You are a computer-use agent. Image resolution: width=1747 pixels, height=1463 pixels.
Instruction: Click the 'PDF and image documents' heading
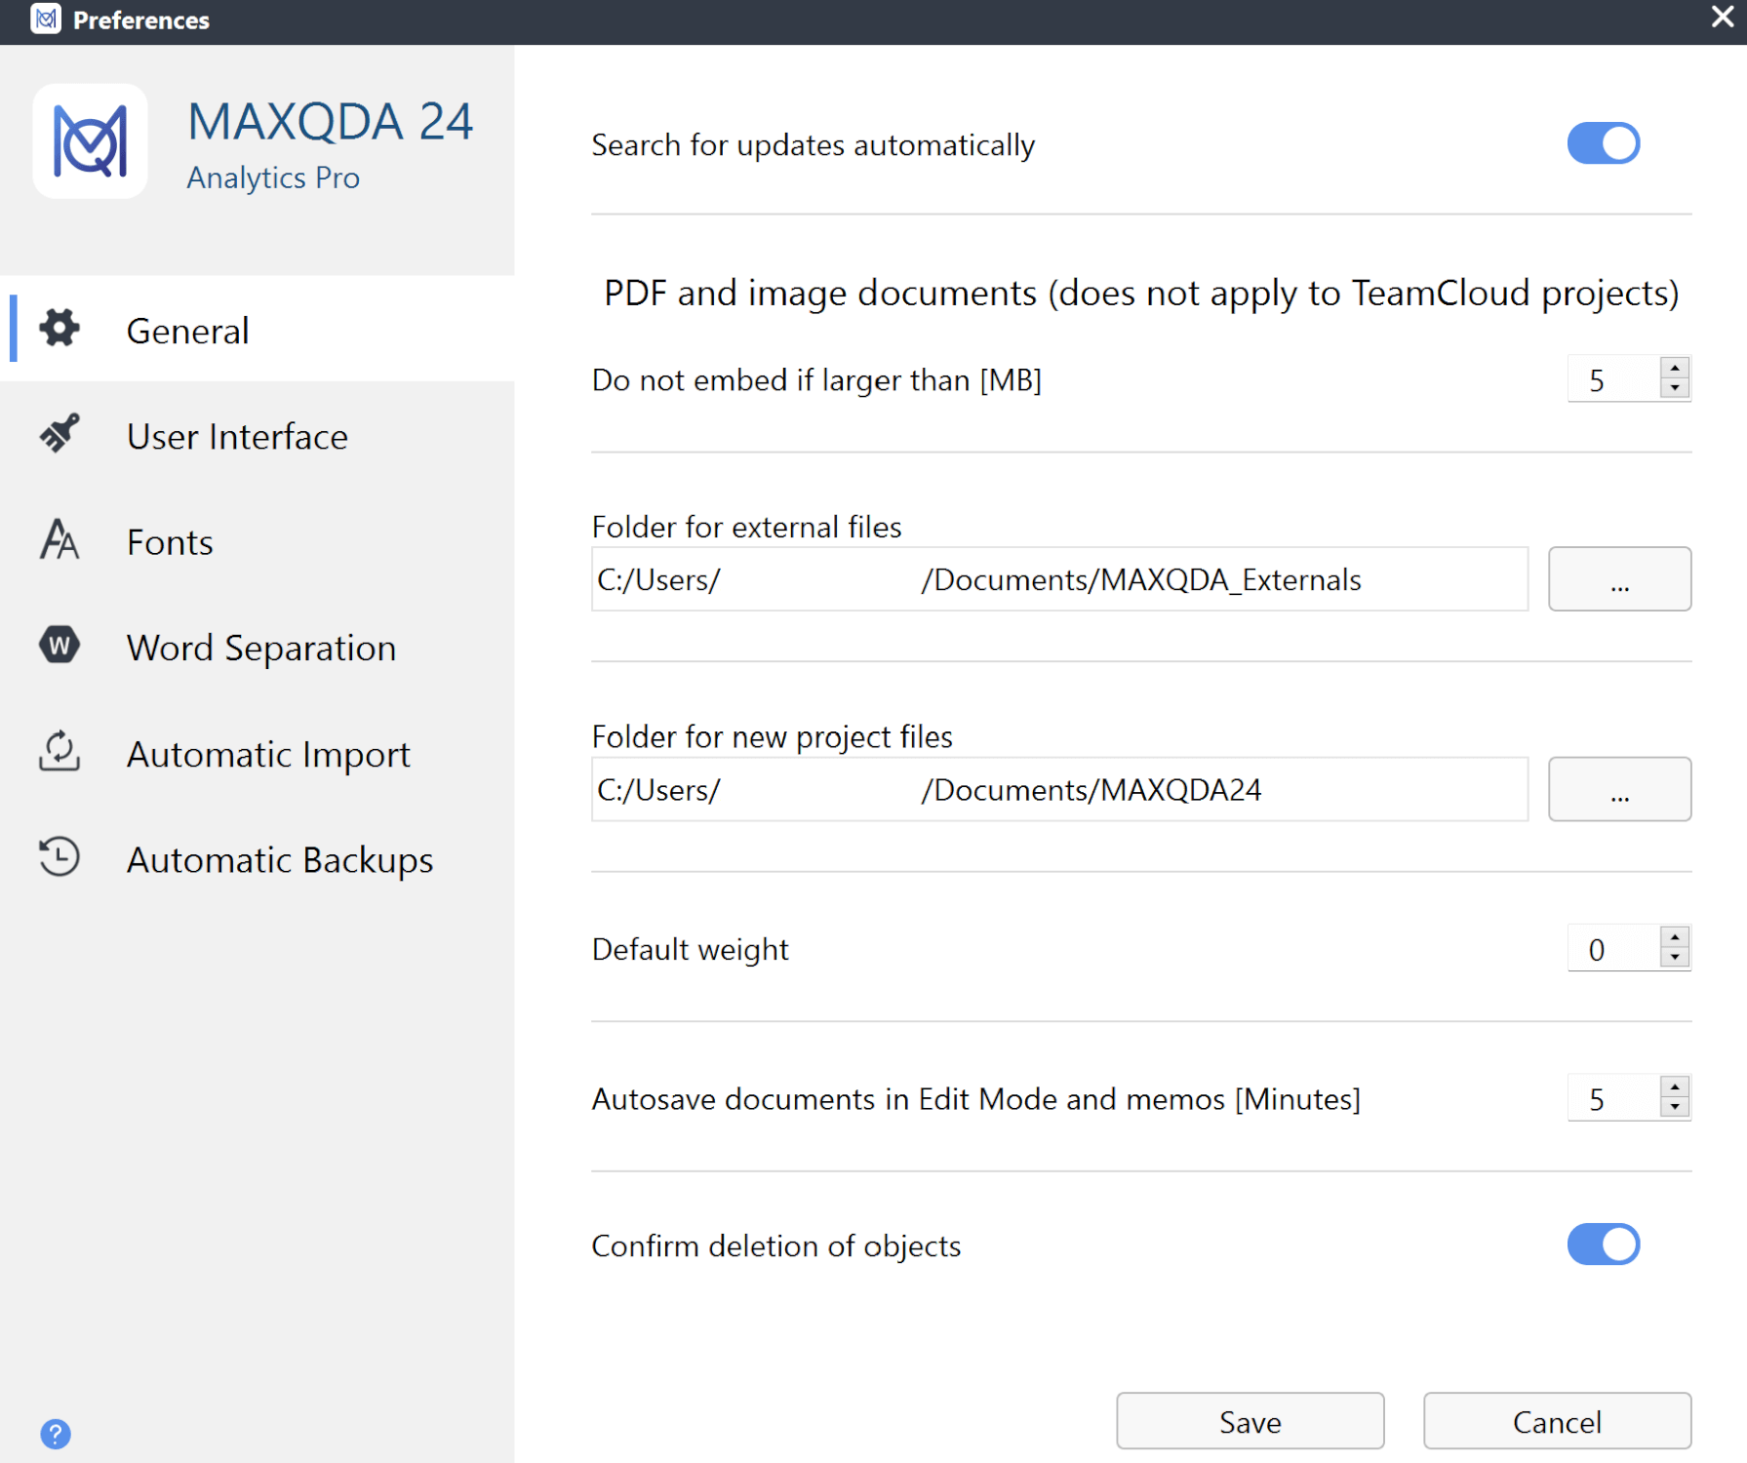(x=1141, y=293)
